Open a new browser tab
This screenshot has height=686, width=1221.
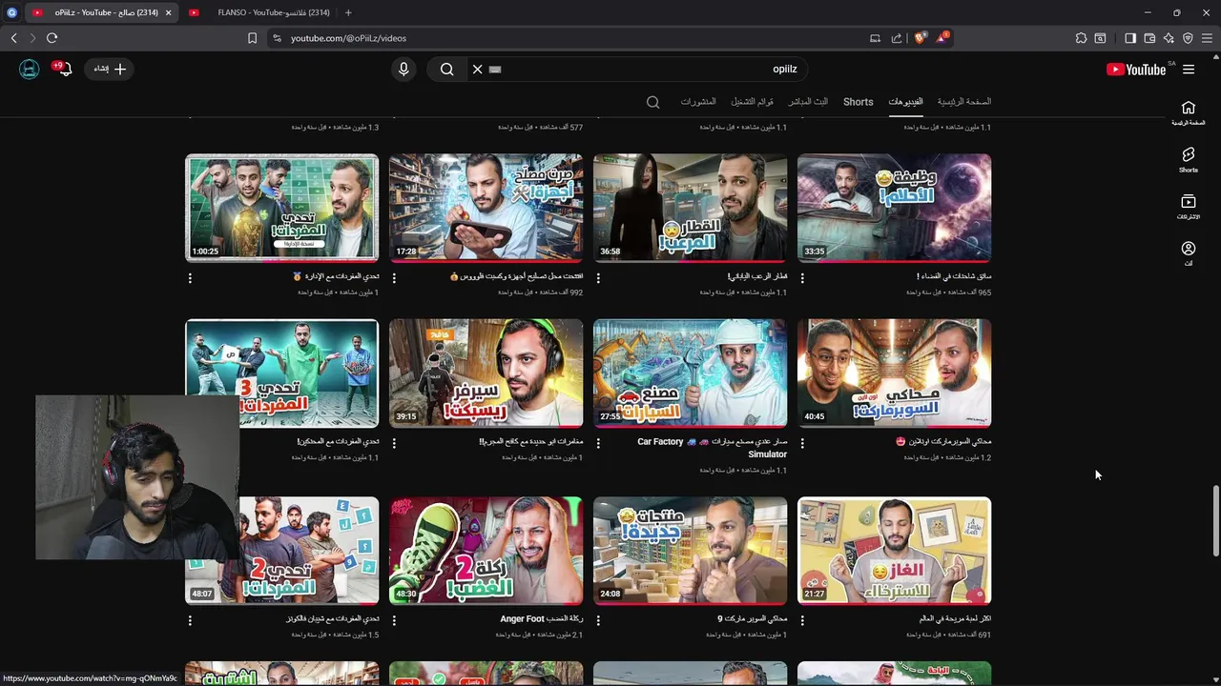348,12
